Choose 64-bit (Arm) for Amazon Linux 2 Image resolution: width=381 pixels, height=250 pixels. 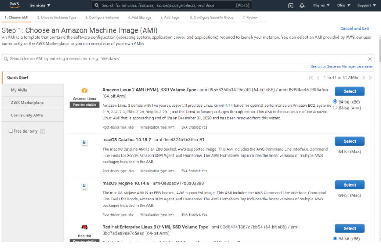point(335,108)
